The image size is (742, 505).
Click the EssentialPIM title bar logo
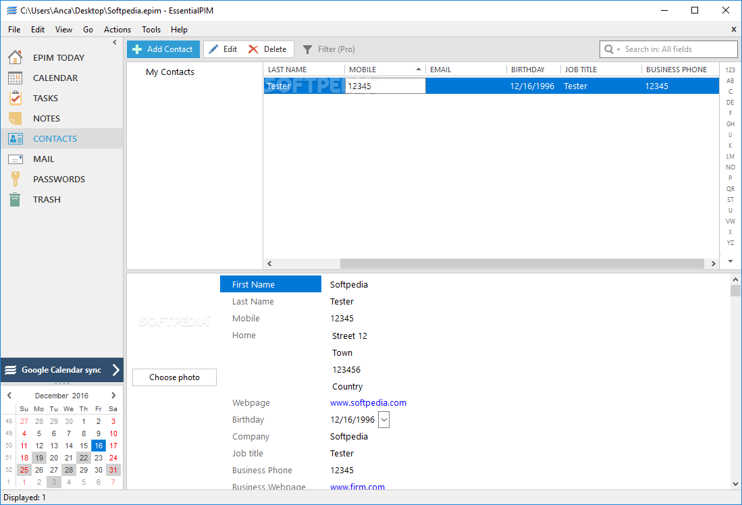pos(12,10)
